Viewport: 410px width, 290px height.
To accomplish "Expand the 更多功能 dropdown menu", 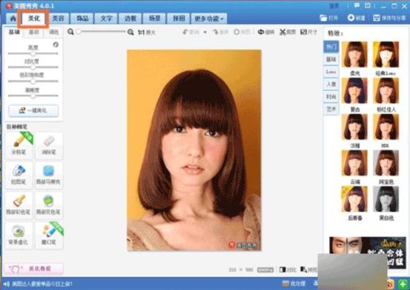I will pos(209,18).
